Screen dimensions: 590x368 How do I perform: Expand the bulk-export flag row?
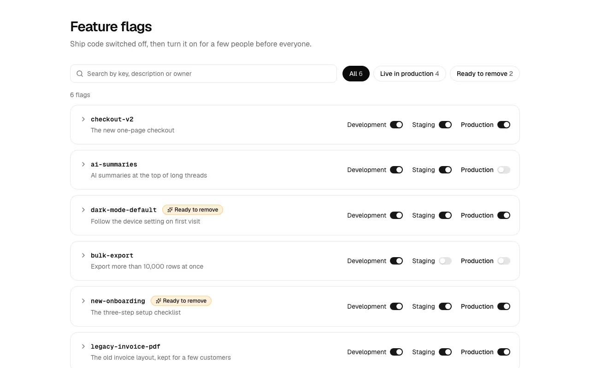coord(83,255)
